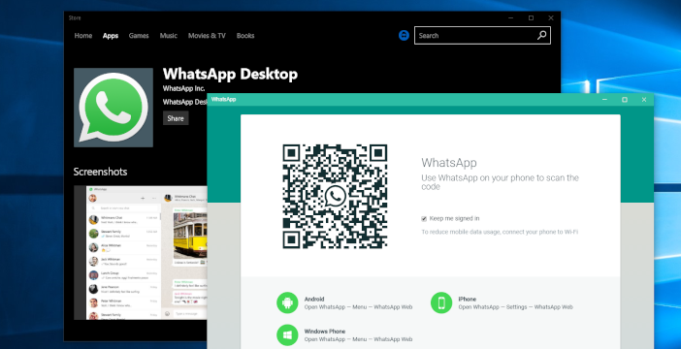The height and width of the screenshot is (349, 681).
Task: Click the green Windows Phone icon
Action: pos(287,334)
